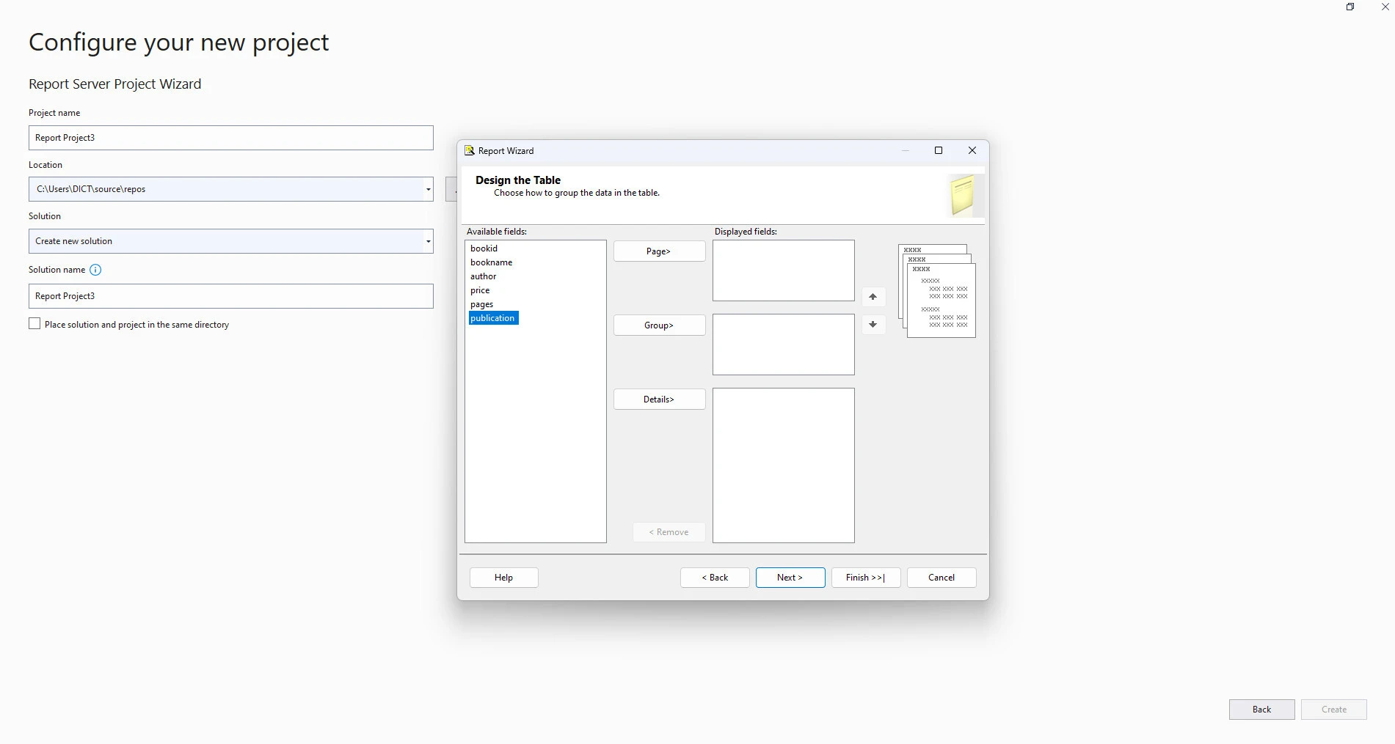Click the Solution name text box
Viewport: 1395px width, 744px height.
[x=230, y=296]
